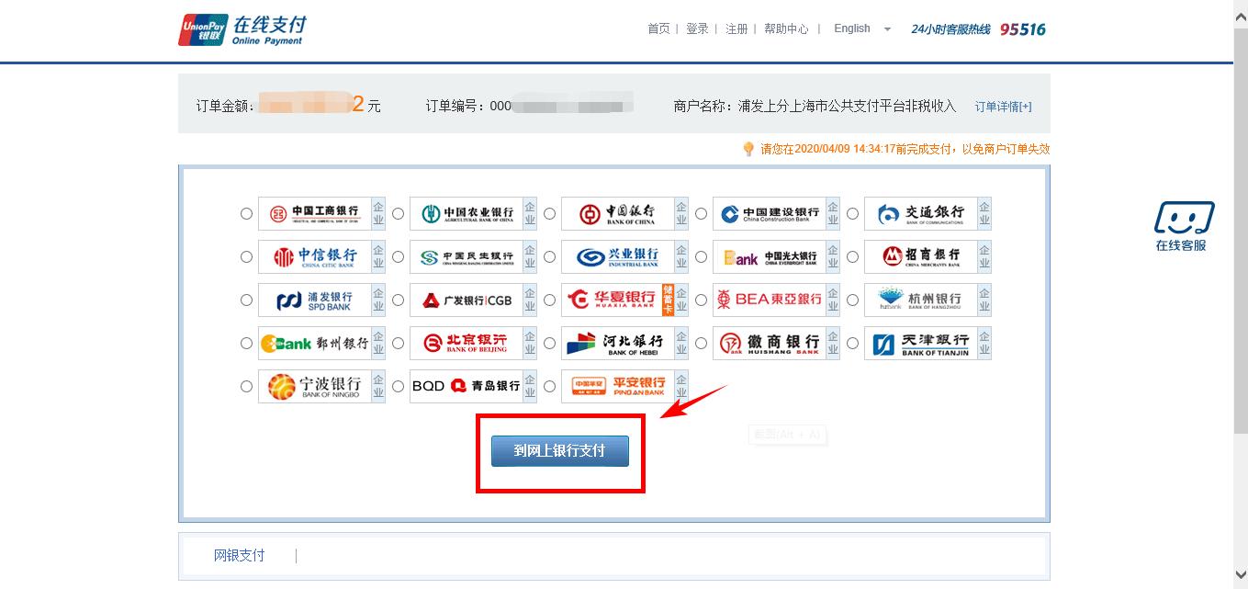Select the radio button for 交通银行
Screen dimensions: 1248x589
pos(852,213)
